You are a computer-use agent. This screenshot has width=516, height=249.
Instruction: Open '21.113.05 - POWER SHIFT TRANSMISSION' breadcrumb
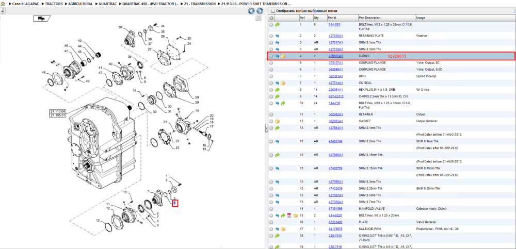pyautogui.click(x=256, y=4)
